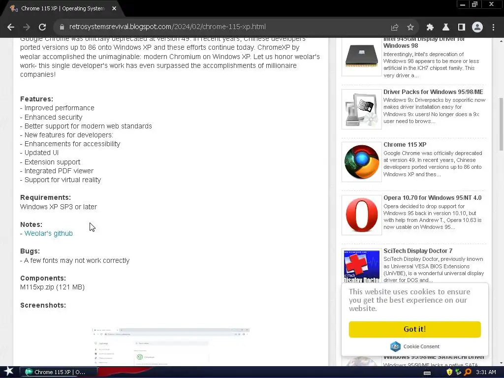Select the Chrome 115 XP browser tab

pyautogui.click(x=63, y=8)
